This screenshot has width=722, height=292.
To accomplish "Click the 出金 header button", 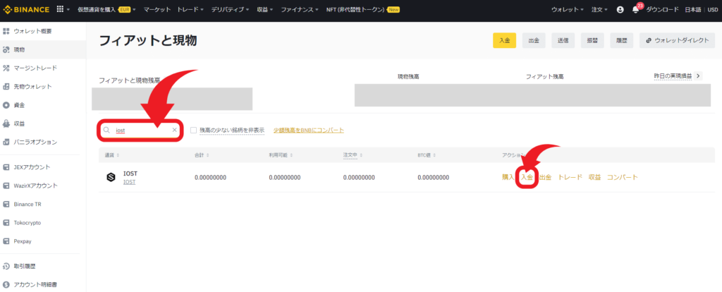I will click(534, 40).
